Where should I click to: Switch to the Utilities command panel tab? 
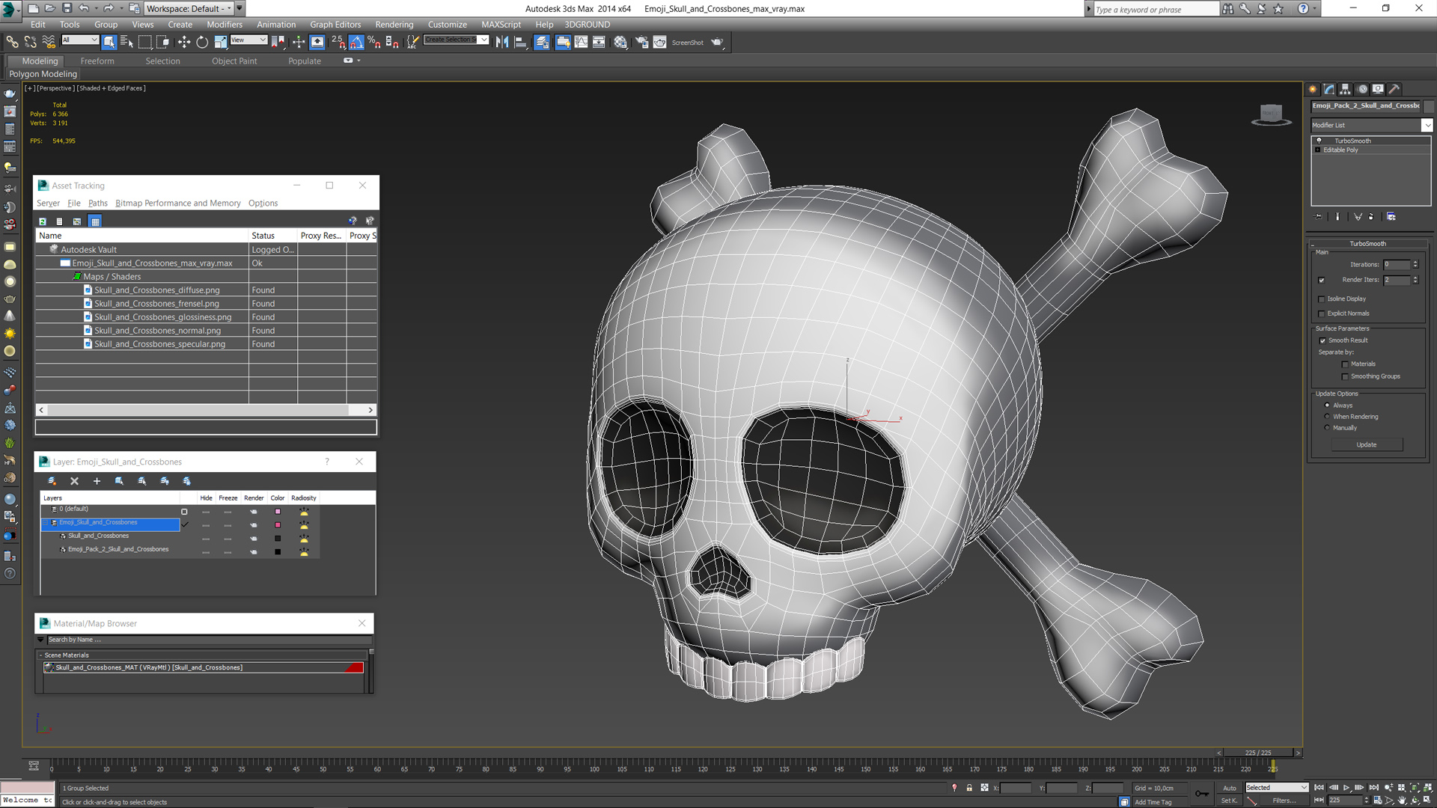point(1394,88)
